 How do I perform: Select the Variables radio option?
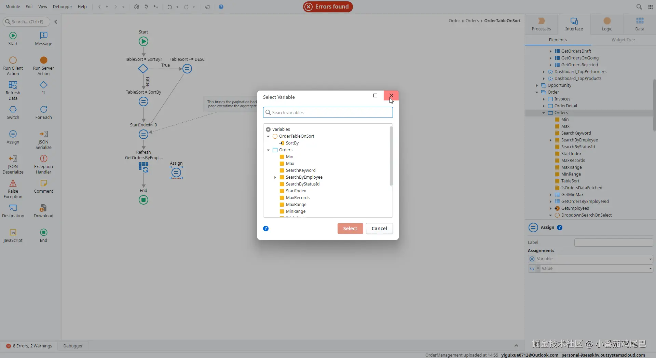coord(268,129)
